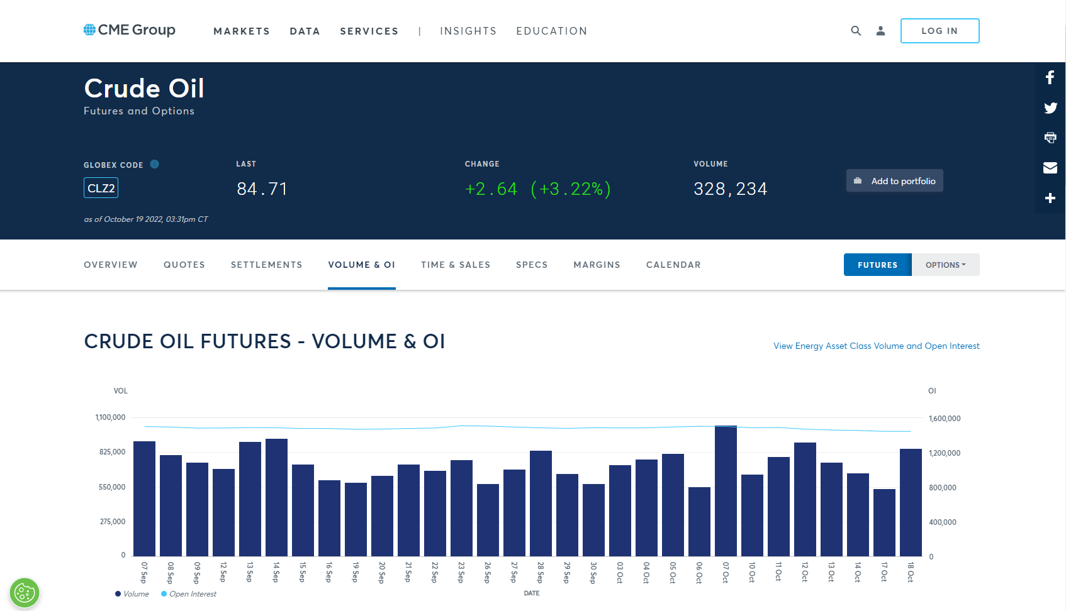Click the 1,100,000 VOL axis label
This screenshot has height=611, width=1066.
(x=110, y=417)
